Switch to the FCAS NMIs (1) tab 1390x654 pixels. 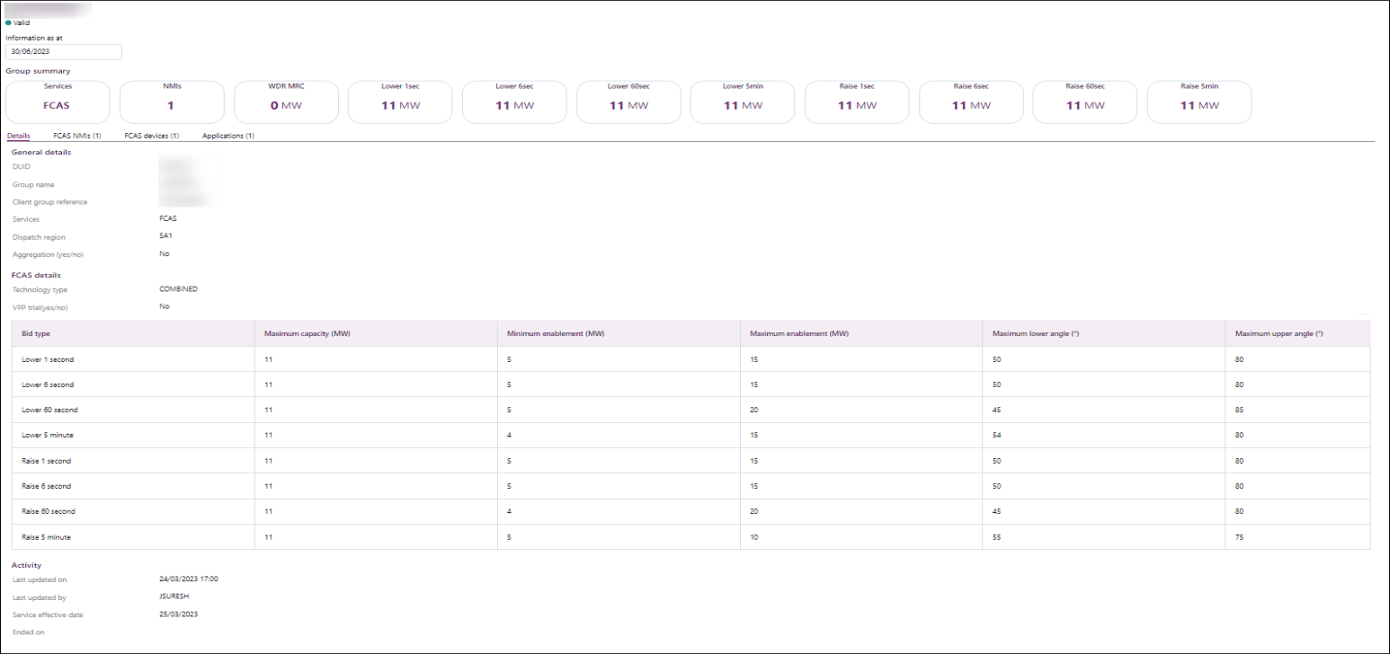77,136
